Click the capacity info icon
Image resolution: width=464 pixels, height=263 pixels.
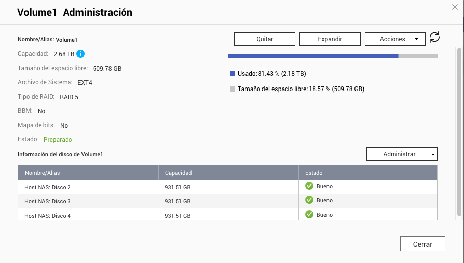80,54
